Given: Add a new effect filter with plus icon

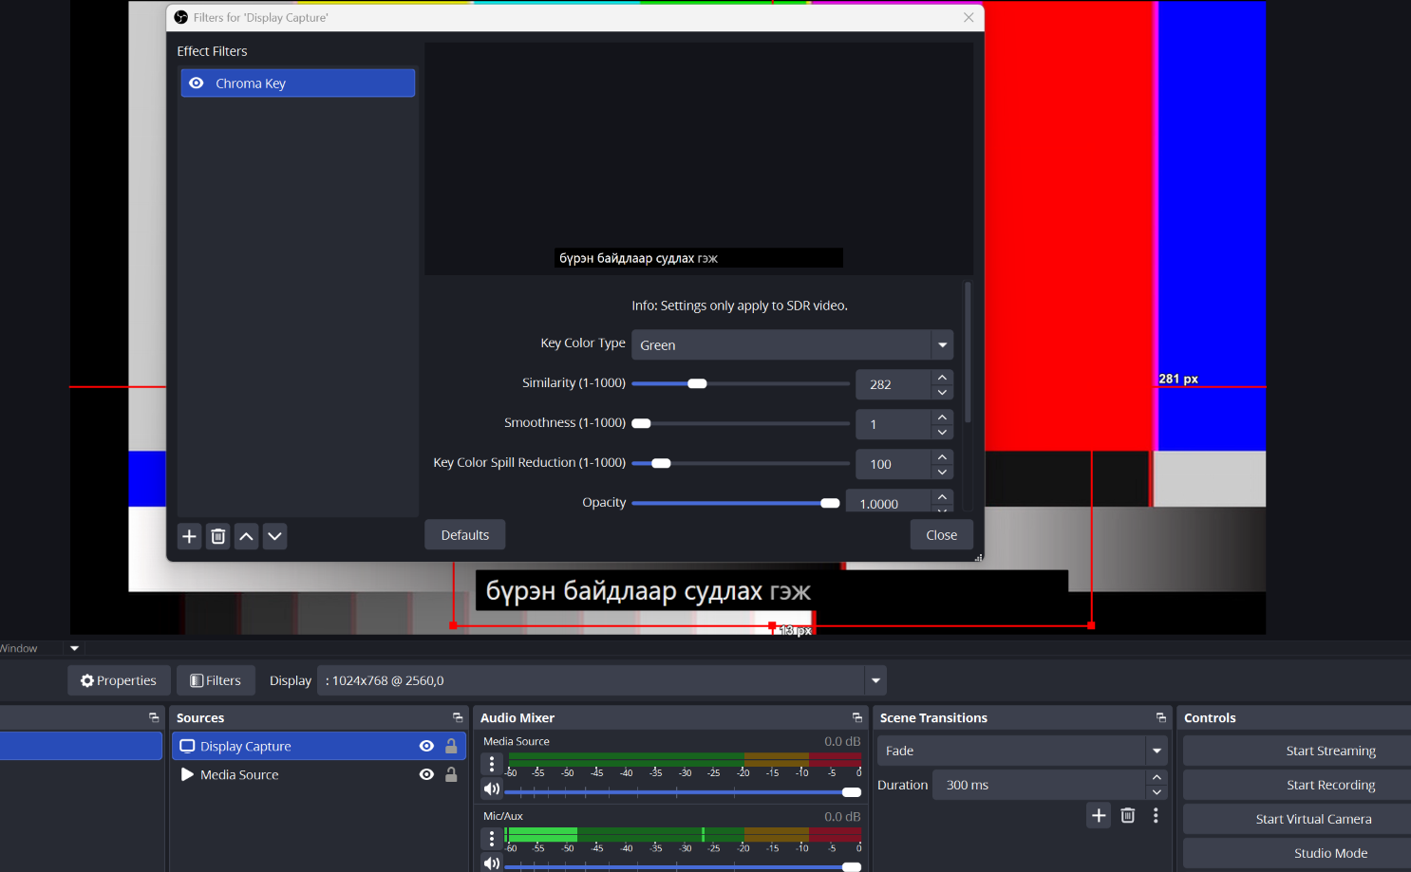Looking at the screenshot, I should click(x=189, y=536).
